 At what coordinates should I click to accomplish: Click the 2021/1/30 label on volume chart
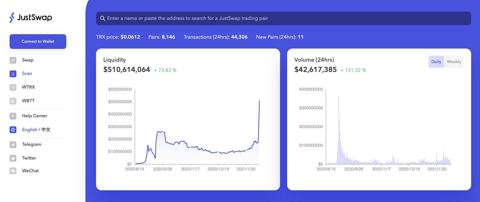[437, 169]
